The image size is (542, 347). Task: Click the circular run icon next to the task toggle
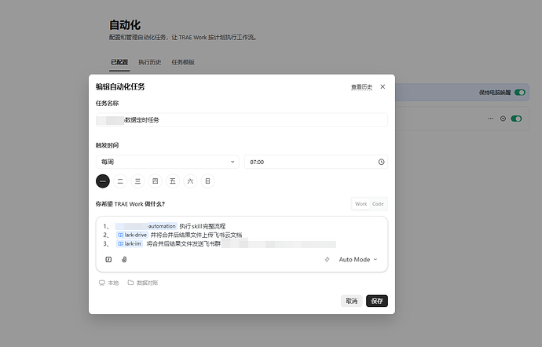(503, 119)
